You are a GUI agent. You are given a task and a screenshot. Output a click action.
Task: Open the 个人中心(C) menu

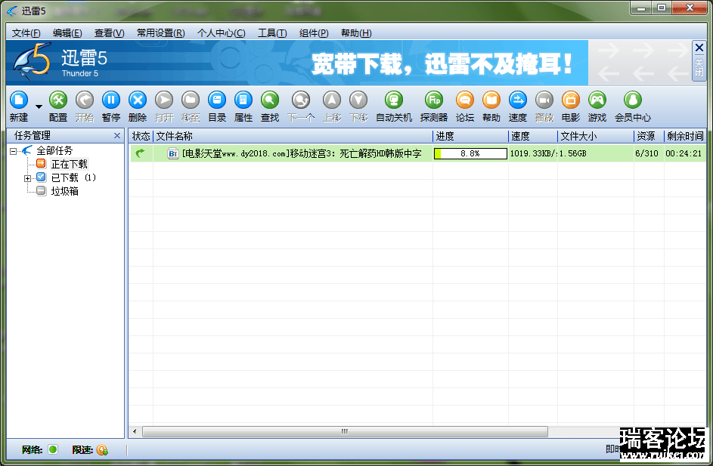click(221, 32)
